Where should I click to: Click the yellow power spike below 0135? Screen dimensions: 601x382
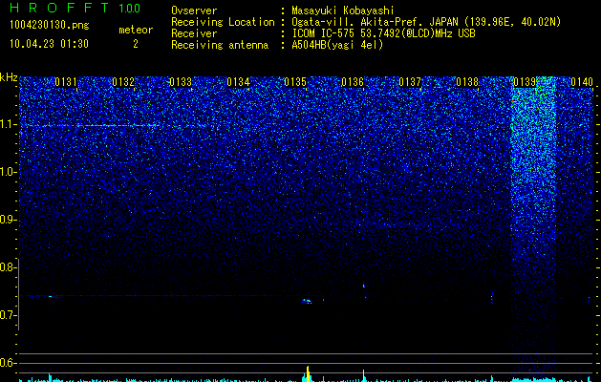[308, 373]
